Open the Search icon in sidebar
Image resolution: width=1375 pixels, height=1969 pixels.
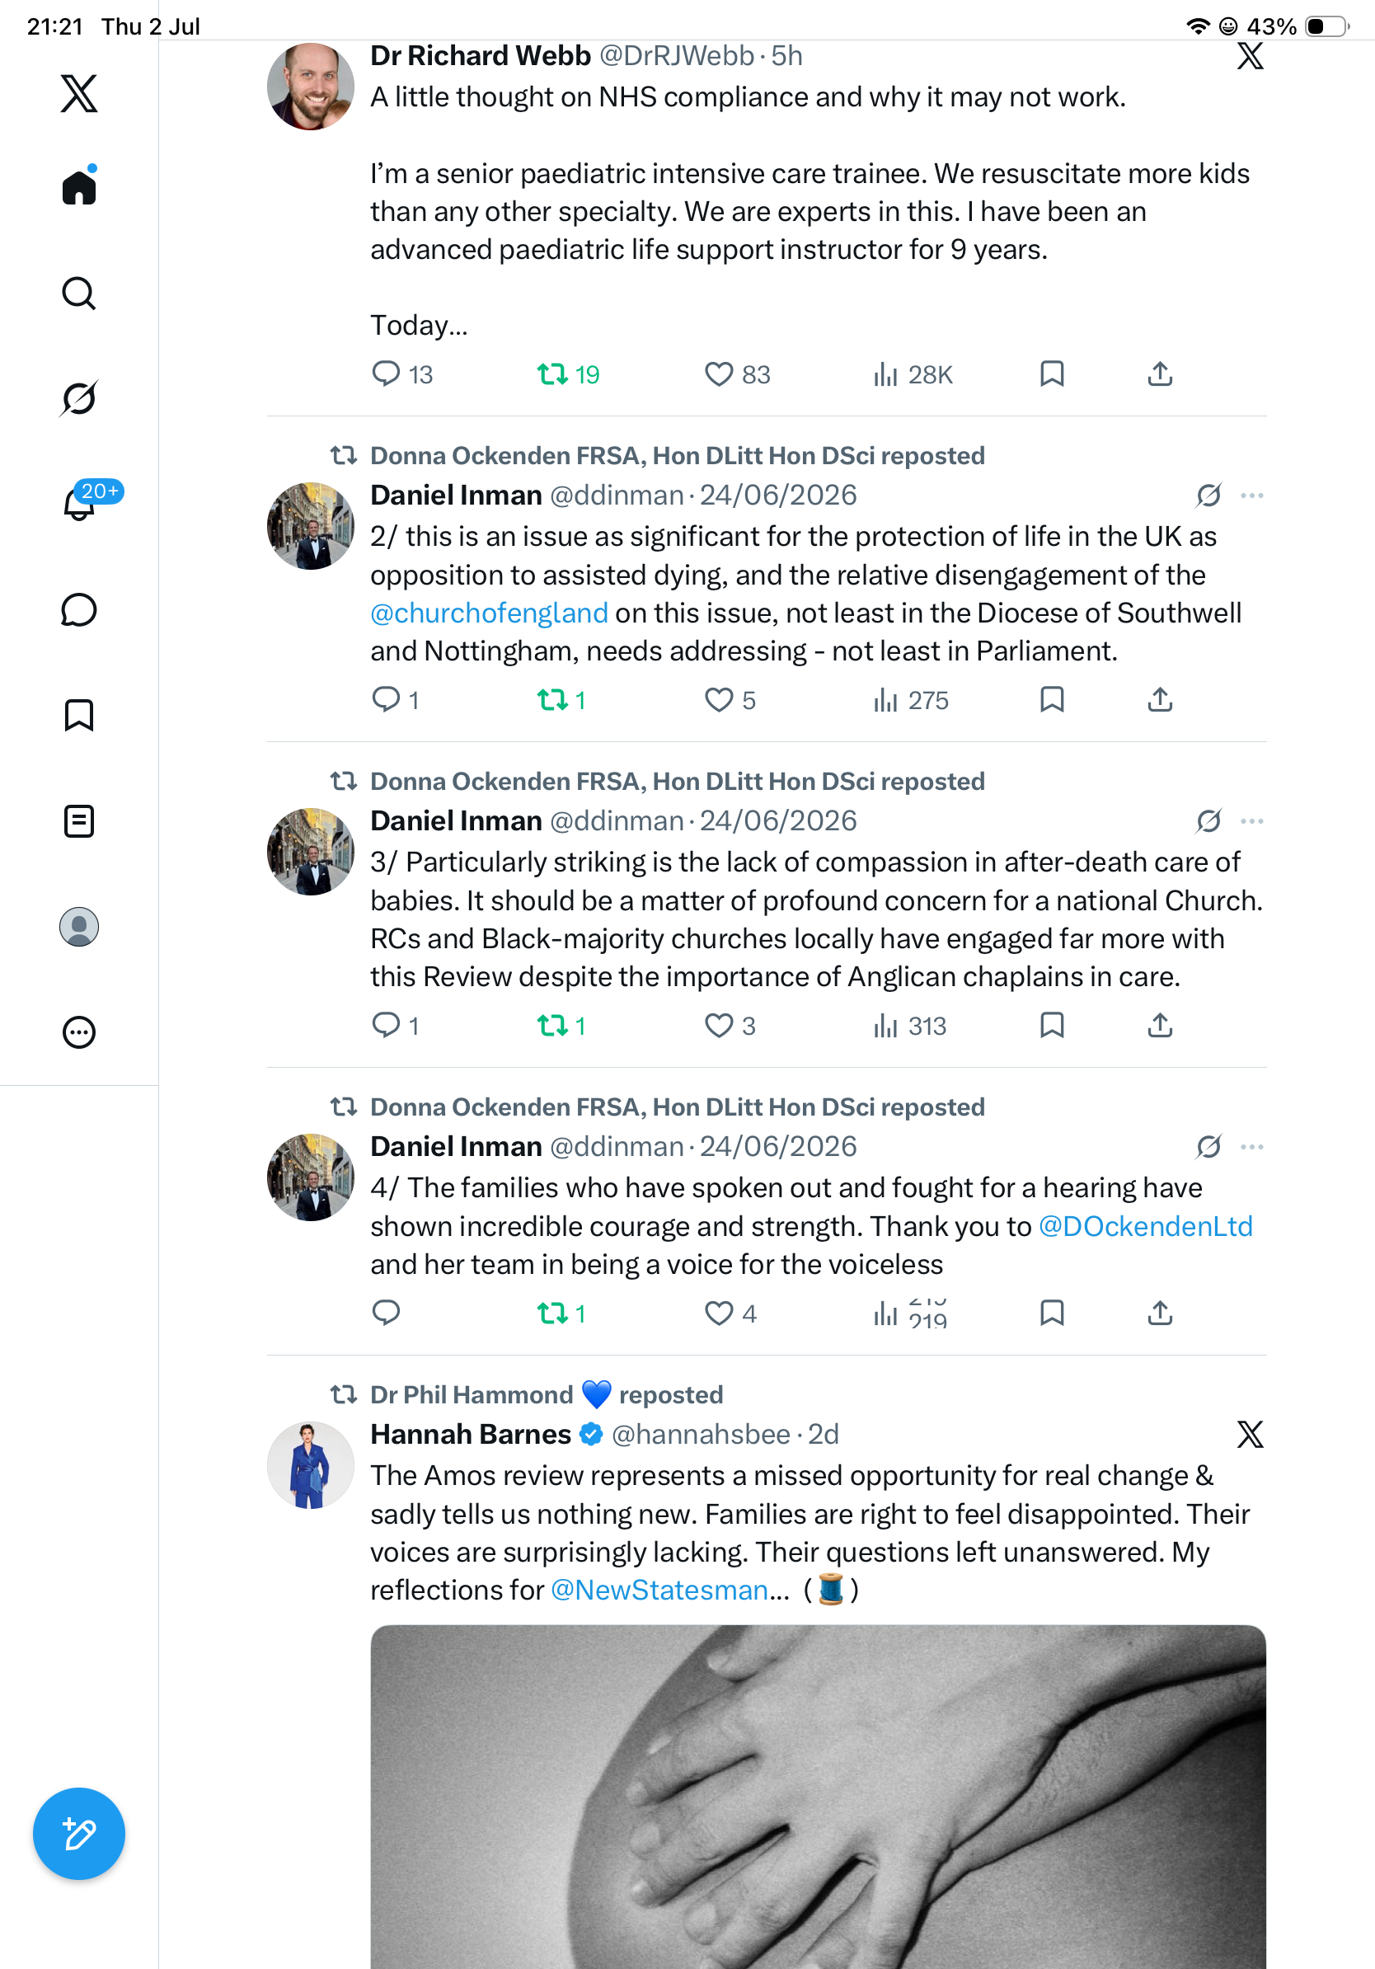[x=79, y=294]
